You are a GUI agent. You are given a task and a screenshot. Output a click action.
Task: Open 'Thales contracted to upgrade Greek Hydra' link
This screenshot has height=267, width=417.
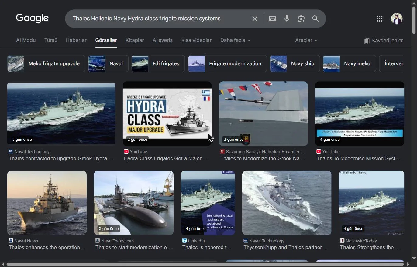point(61,158)
